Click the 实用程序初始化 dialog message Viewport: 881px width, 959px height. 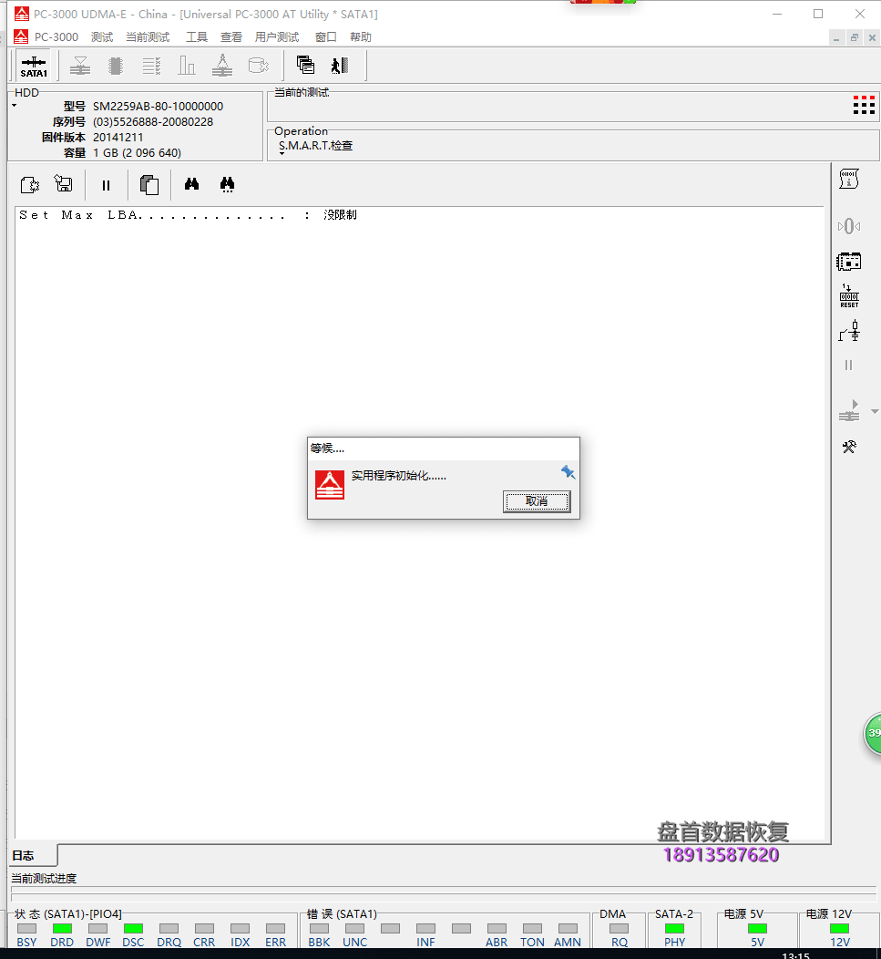pyautogui.click(x=399, y=476)
